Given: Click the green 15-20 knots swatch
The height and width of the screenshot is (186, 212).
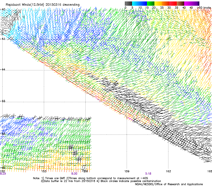Looking at the screenshot, I should pyautogui.click(x=151, y=3).
